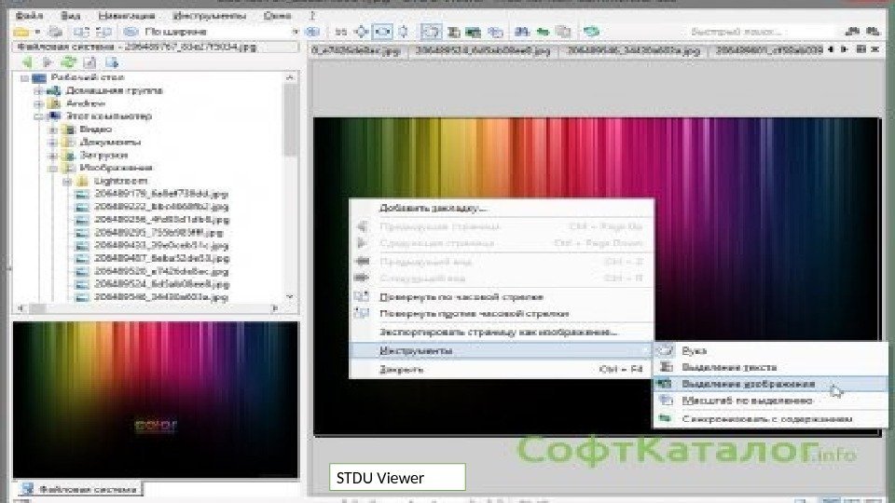Open the ? help menu
The height and width of the screenshot is (503, 895).
[x=312, y=16]
